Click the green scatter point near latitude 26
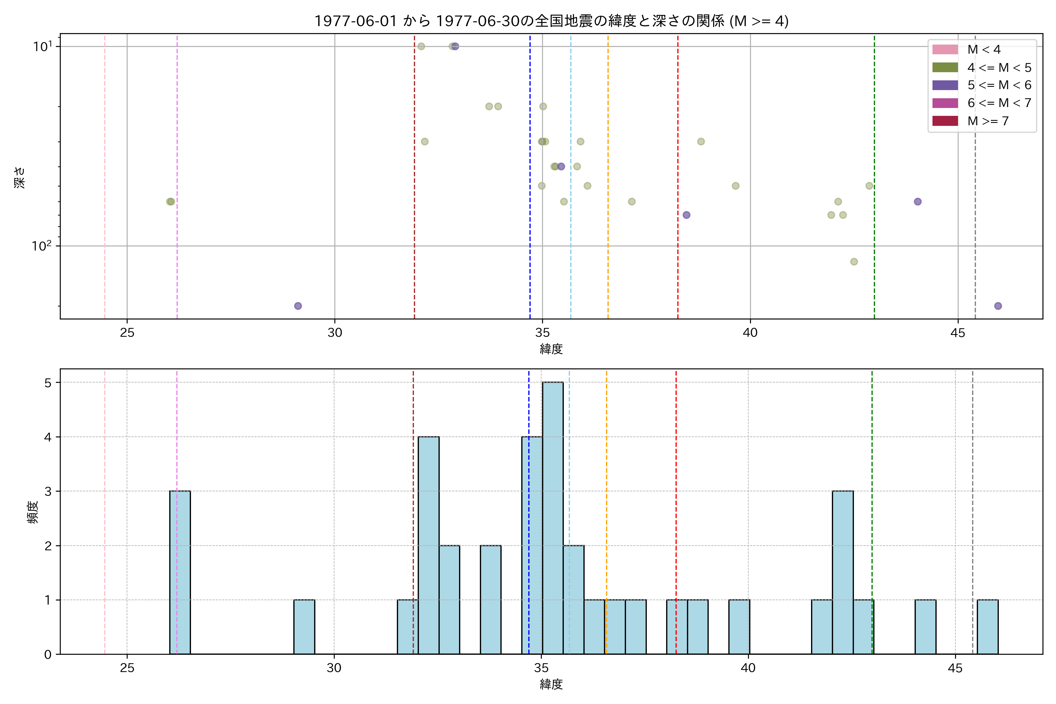Screen dimensions: 1056x704 point(170,202)
